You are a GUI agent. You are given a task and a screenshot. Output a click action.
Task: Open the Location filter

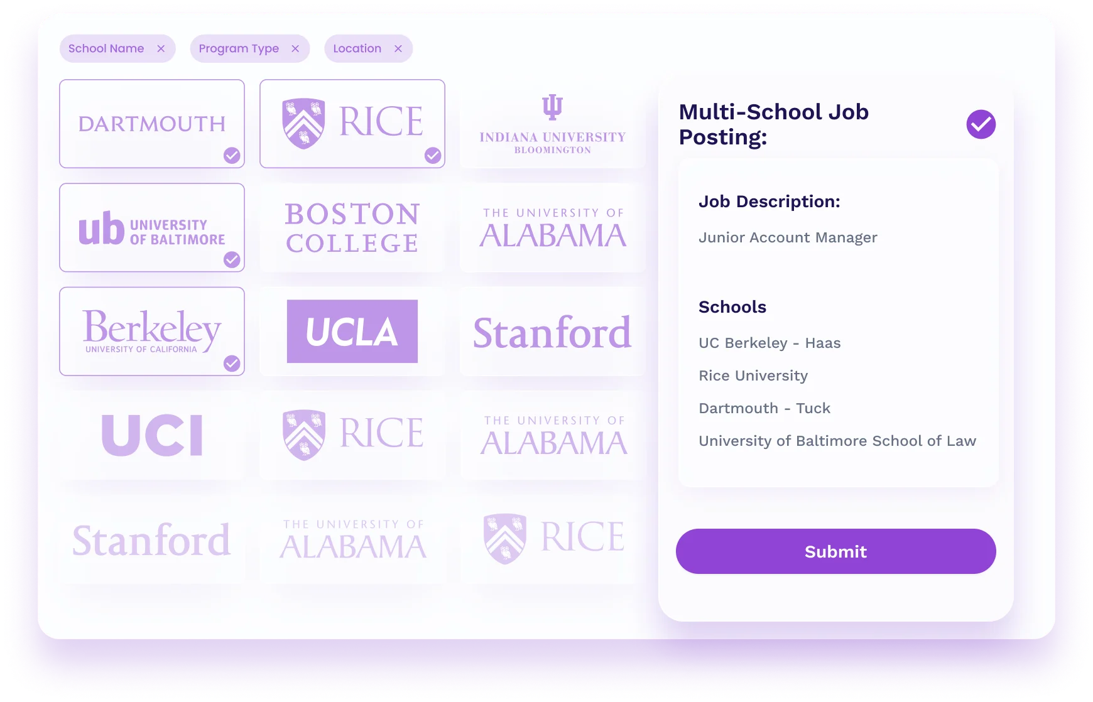[357, 49]
